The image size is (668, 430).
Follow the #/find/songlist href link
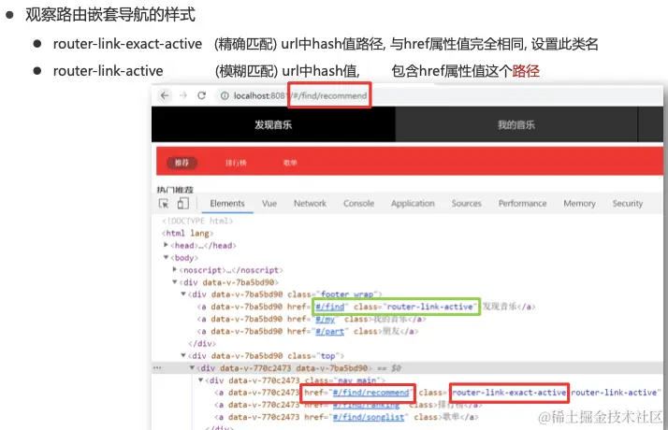tap(369, 417)
